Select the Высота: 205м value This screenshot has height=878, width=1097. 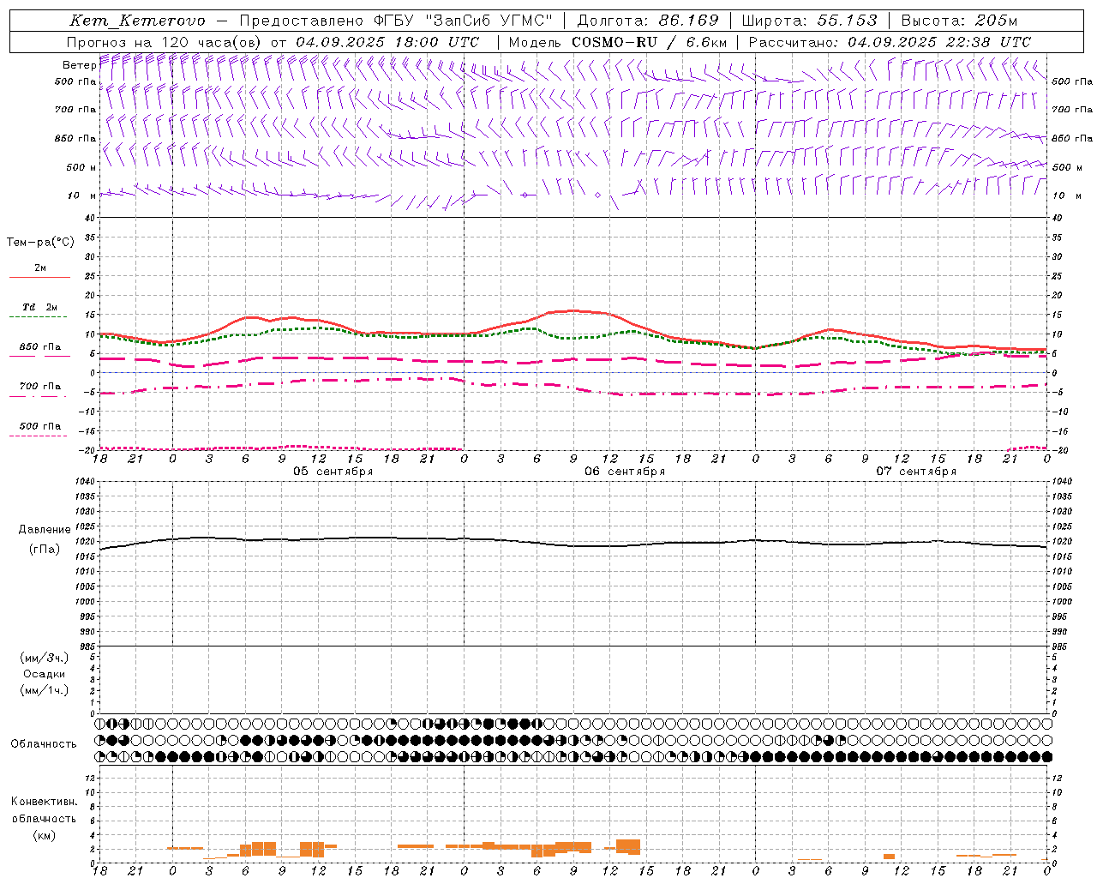point(959,21)
